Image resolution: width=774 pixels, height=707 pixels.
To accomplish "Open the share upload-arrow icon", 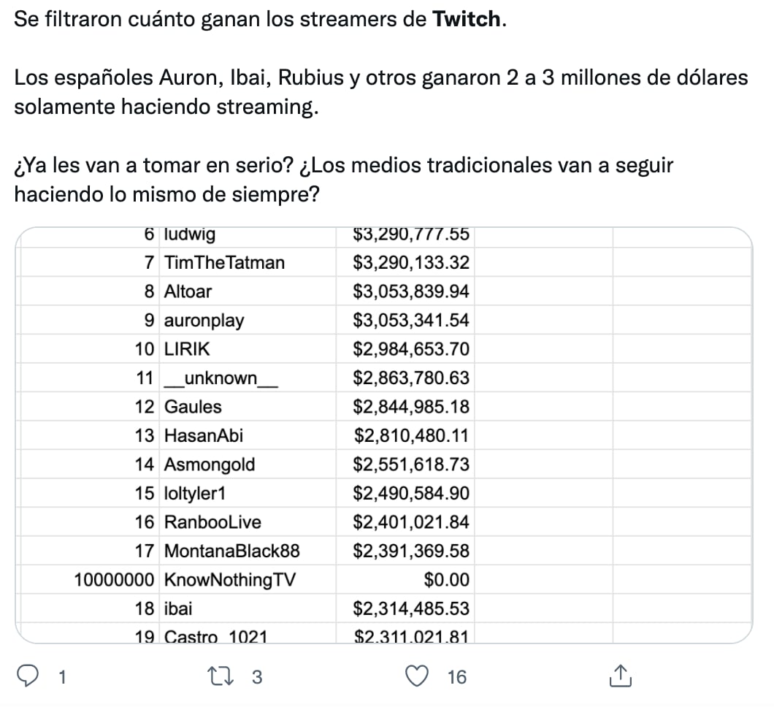I will (618, 677).
